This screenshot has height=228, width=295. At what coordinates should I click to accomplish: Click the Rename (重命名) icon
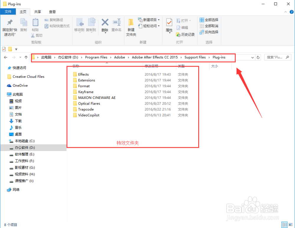coord(117,23)
